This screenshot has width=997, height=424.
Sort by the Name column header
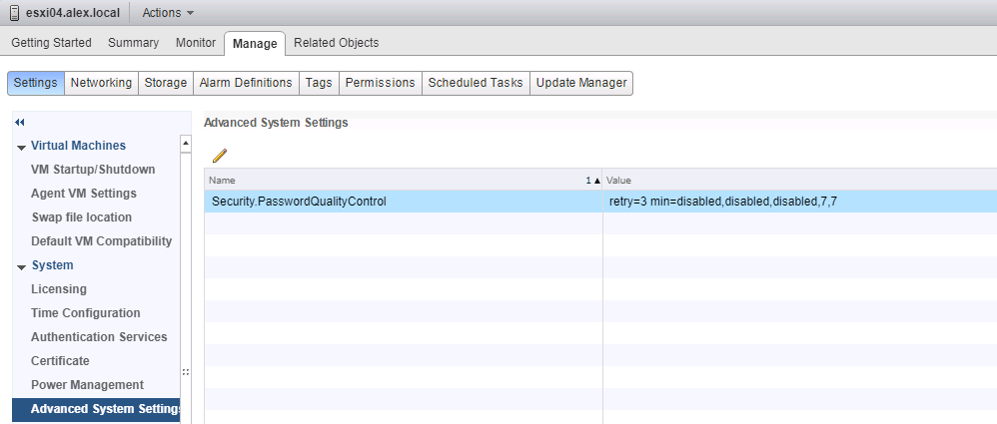[x=400, y=180]
